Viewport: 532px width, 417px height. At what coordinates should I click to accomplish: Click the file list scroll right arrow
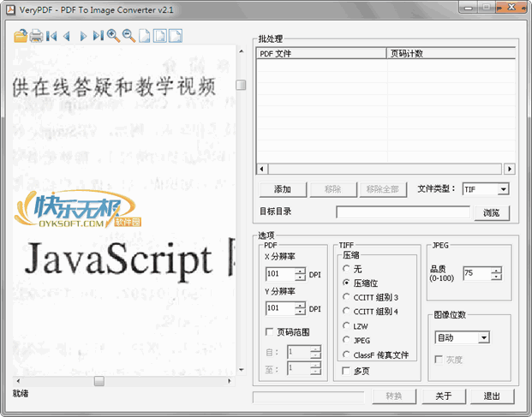click(509, 169)
